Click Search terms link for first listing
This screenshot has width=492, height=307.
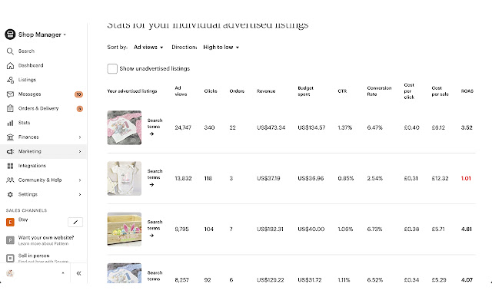pos(155,127)
